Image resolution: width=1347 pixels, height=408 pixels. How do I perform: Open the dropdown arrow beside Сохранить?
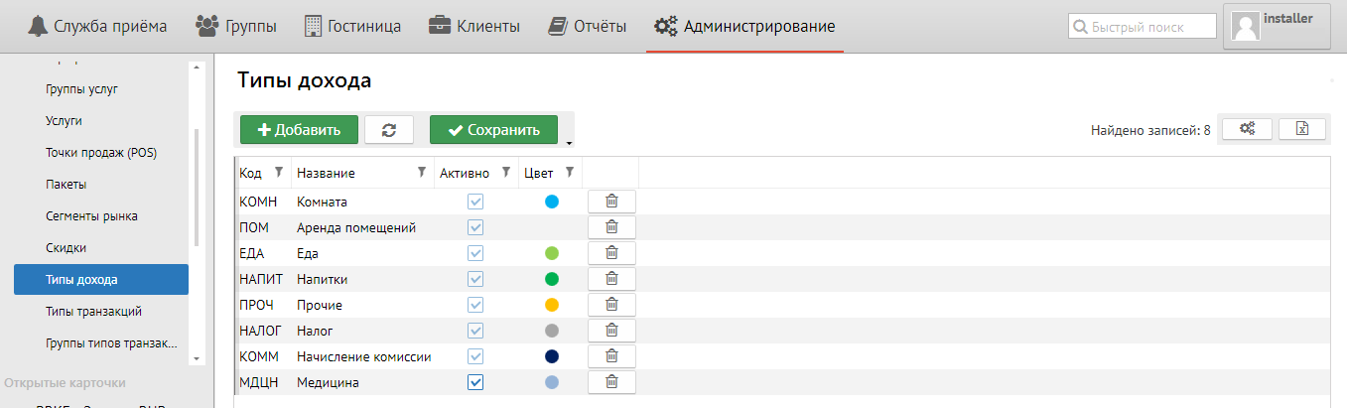[568, 142]
